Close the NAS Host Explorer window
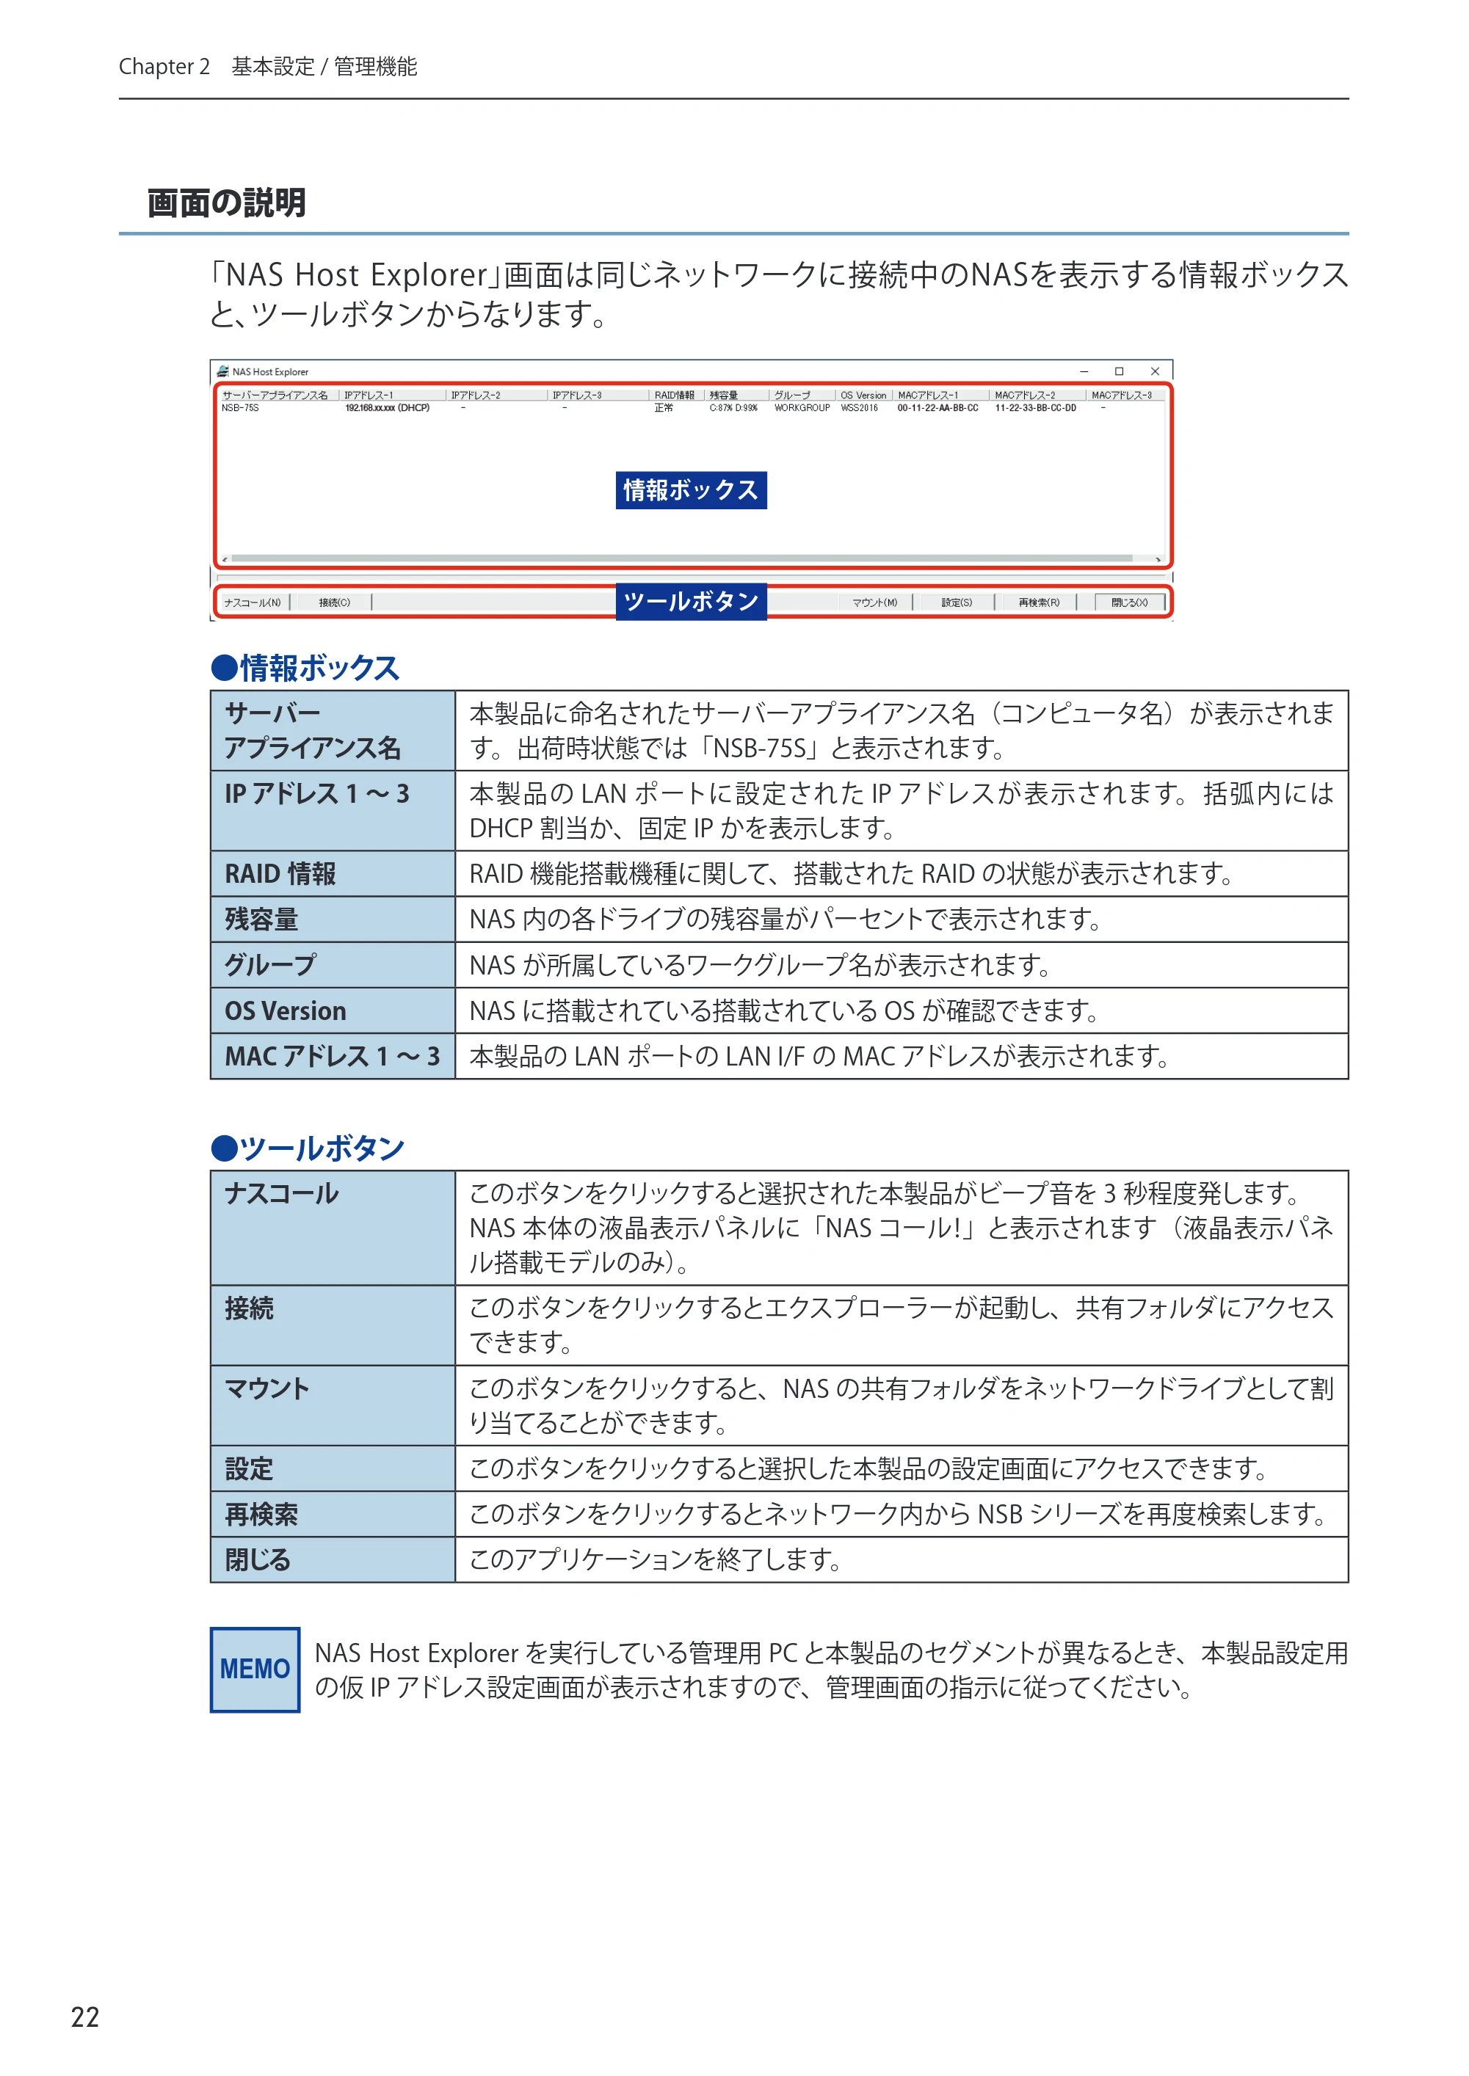This screenshot has width=1469, height=2076. tap(1155, 371)
